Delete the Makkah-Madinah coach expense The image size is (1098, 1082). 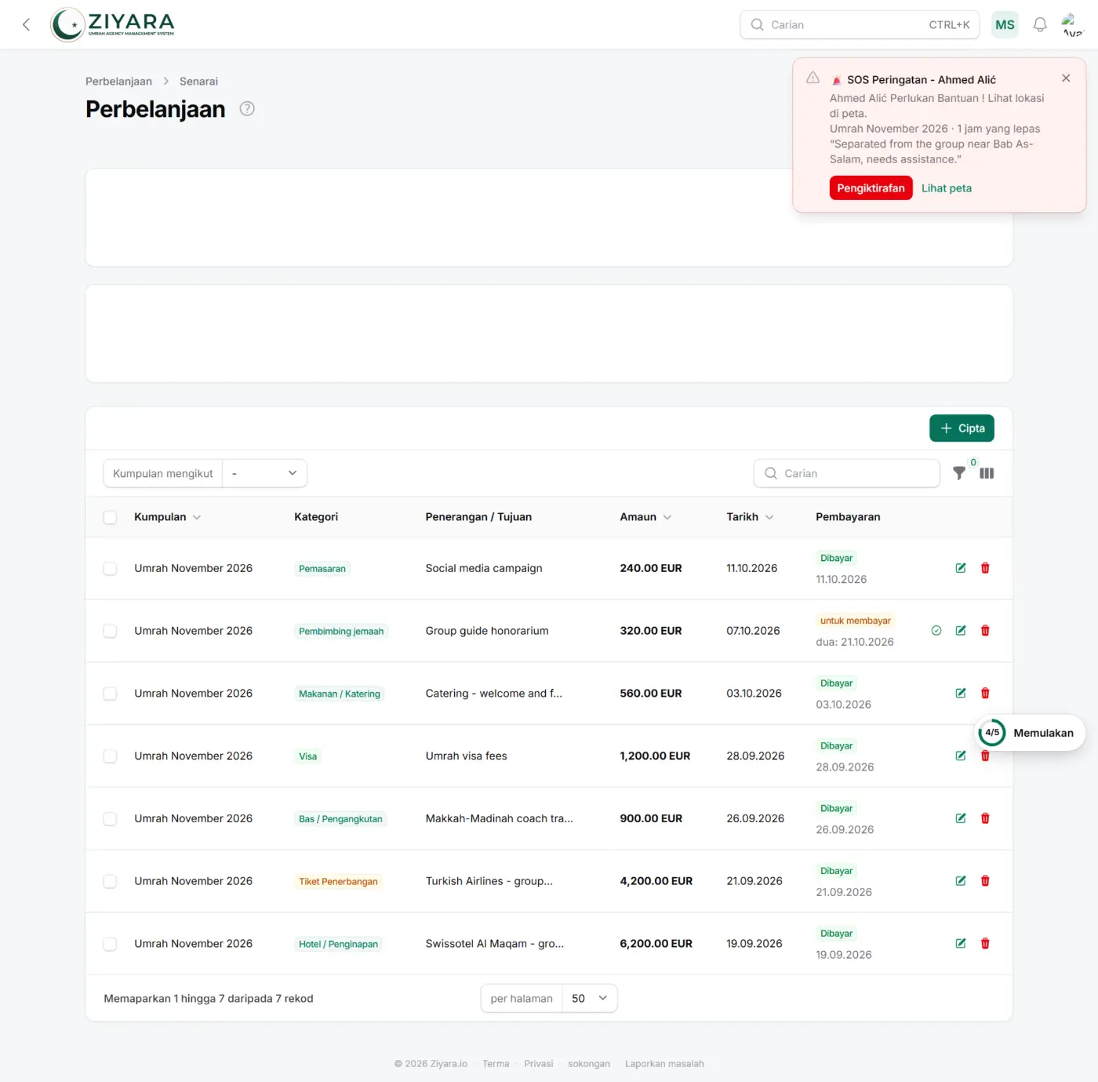coord(985,818)
